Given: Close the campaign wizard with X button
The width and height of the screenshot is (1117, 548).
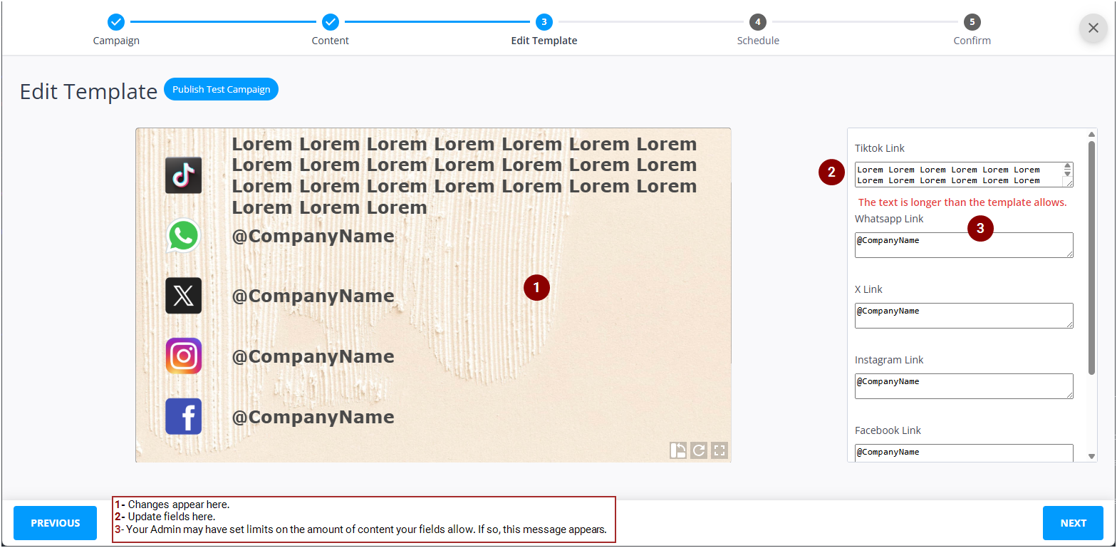Looking at the screenshot, I should pos(1093,28).
